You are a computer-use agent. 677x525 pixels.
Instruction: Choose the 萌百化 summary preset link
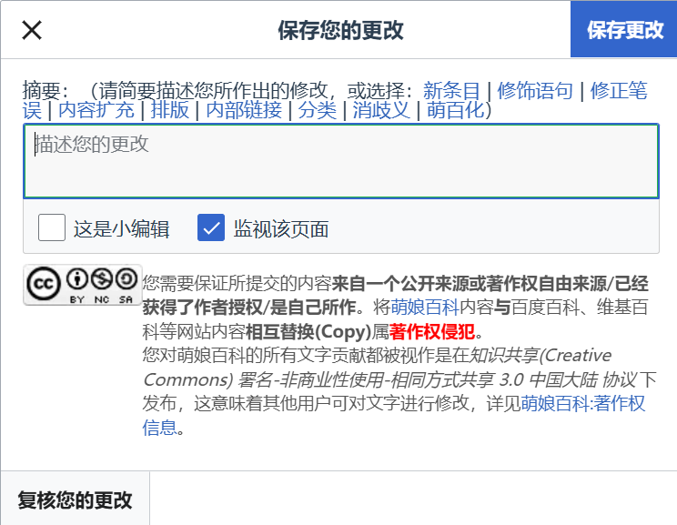click(455, 111)
